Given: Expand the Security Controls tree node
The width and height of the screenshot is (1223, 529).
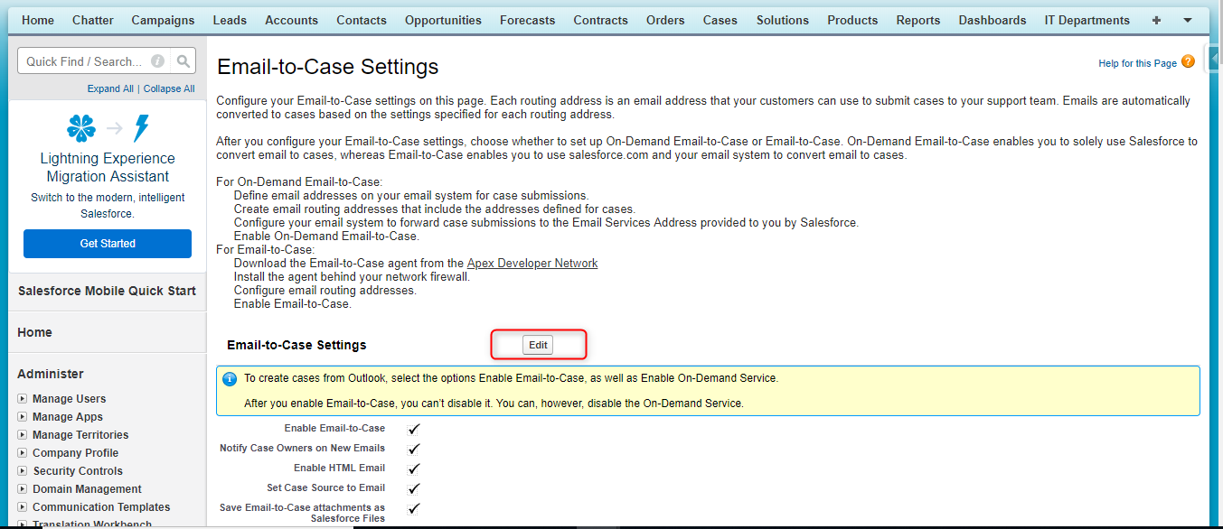Looking at the screenshot, I should point(23,471).
